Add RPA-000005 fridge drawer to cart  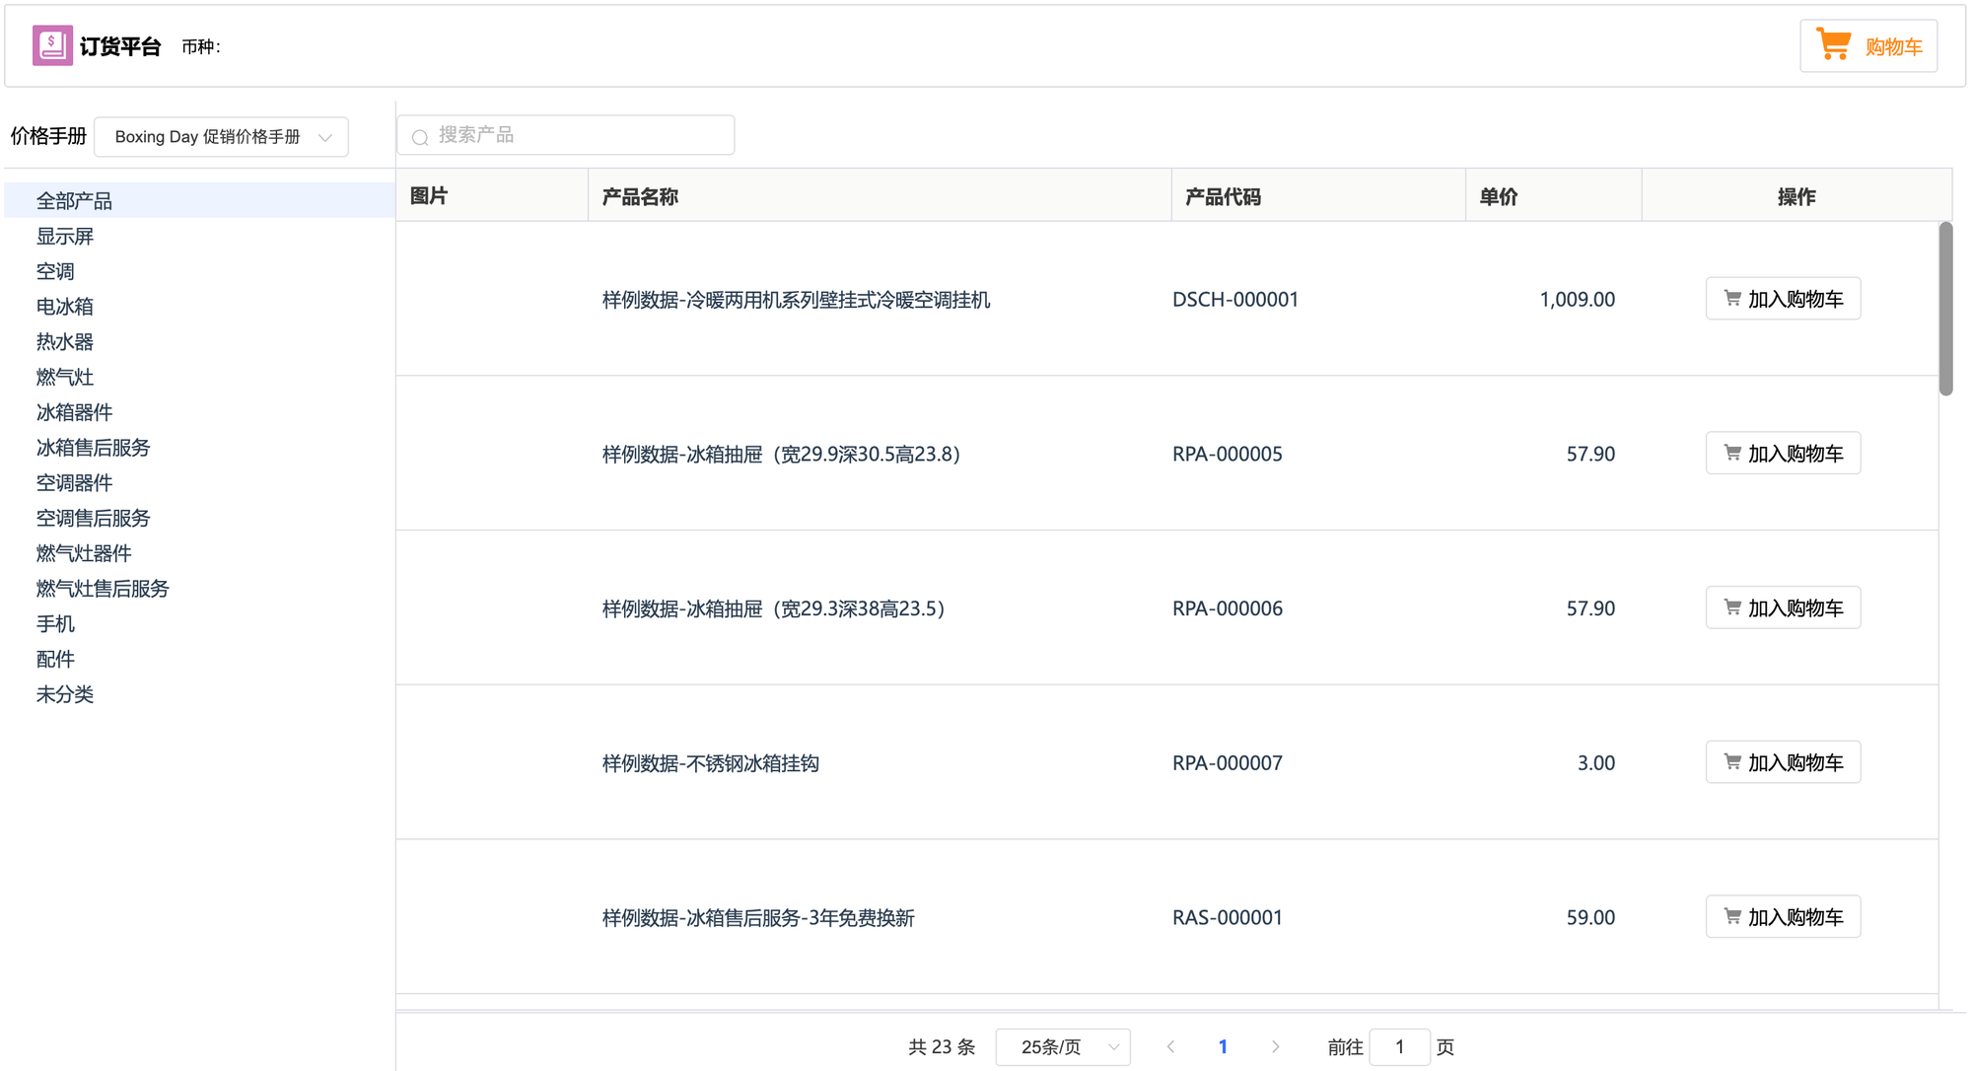click(x=1783, y=454)
